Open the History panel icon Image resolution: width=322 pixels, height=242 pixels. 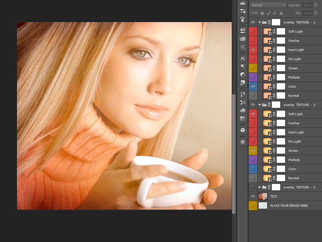point(243,94)
